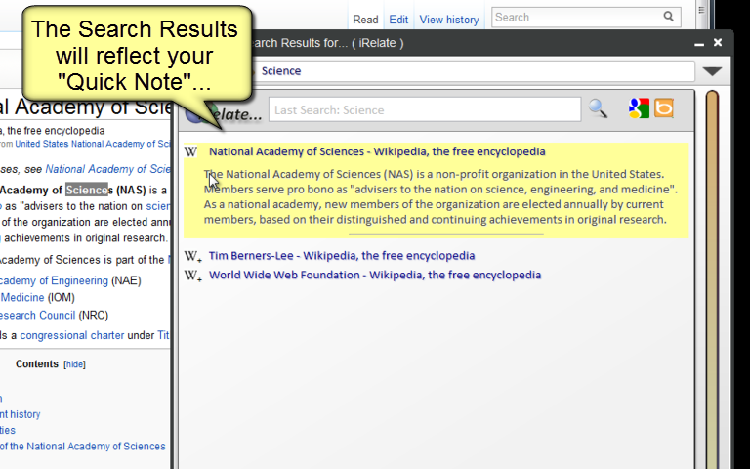Click the iRelate results vertical scrollbar
This screenshot has height=469, width=750.
pos(712,277)
